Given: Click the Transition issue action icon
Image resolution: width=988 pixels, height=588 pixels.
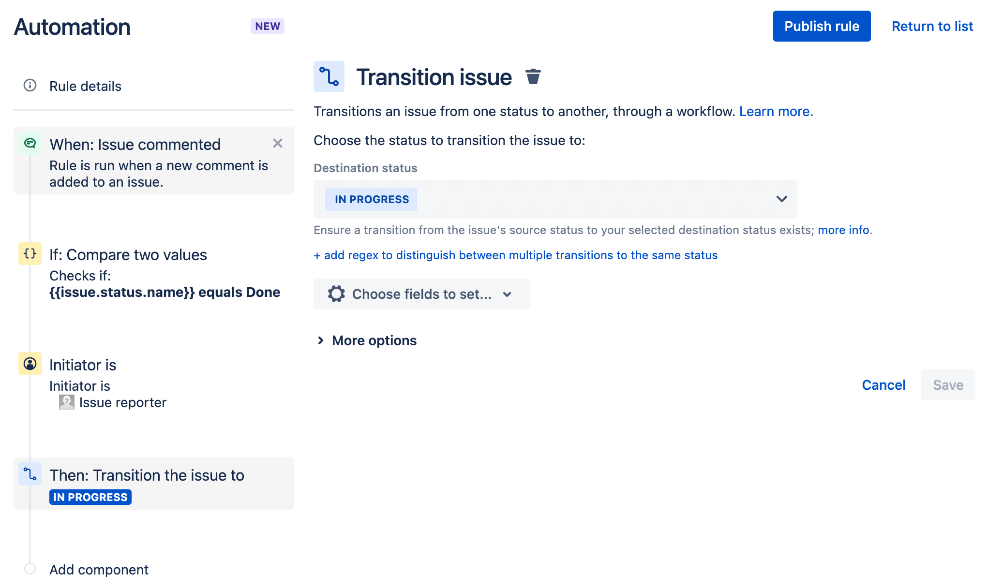Looking at the screenshot, I should [x=329, y=76].
